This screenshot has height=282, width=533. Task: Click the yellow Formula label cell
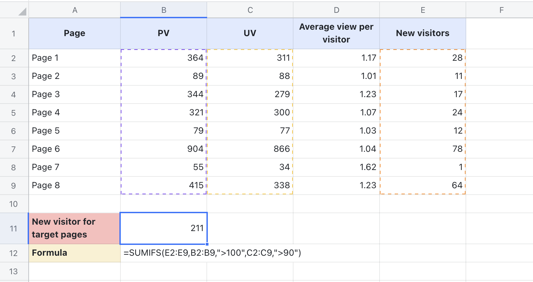[75, 253]
